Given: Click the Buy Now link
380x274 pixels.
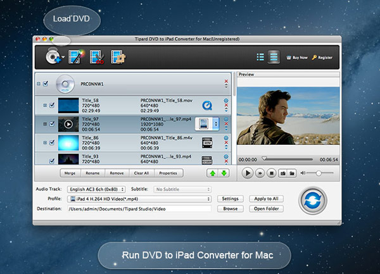Looking at the screenshot, I should [x=296, y=58].
